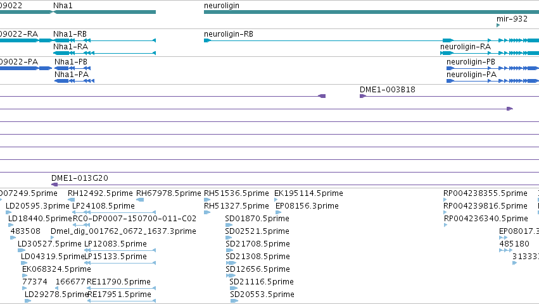Click the 485180 feature label
This screenshot has width=539, height=304.
tap(514, 244)
